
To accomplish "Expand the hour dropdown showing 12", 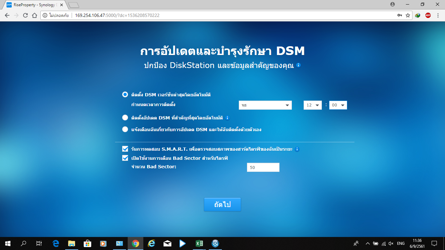I will 312,105.
